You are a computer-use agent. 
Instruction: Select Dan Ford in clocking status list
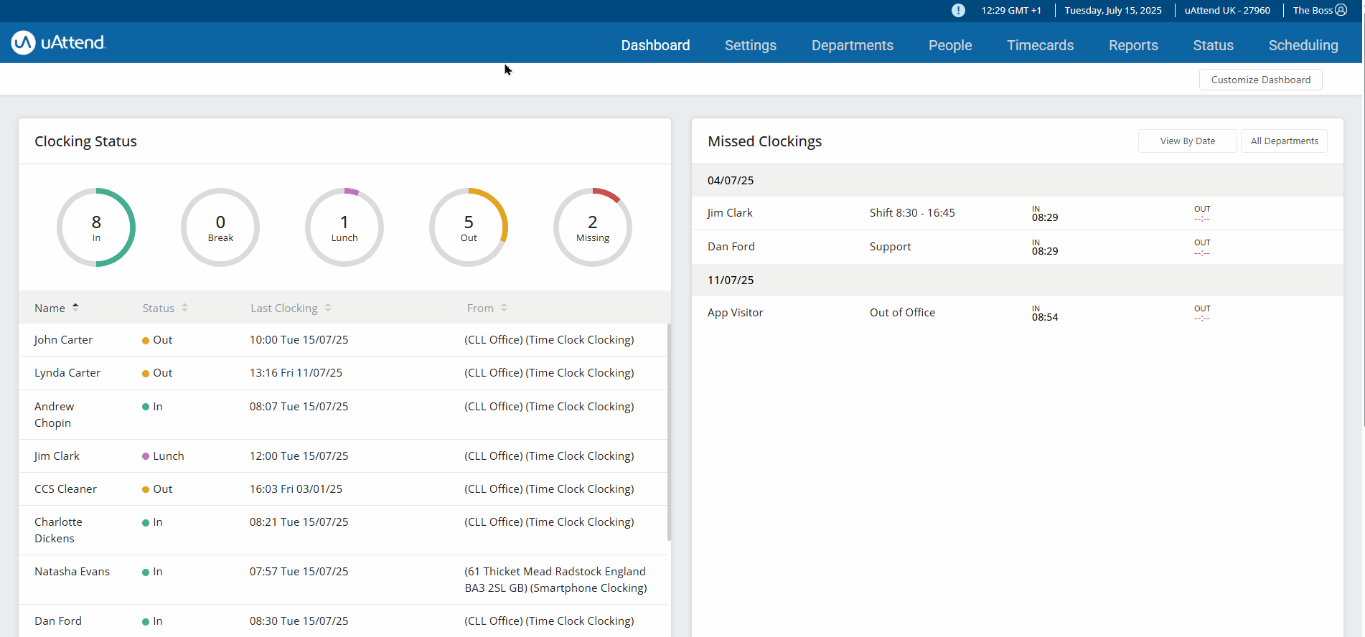tap(58, 621)
